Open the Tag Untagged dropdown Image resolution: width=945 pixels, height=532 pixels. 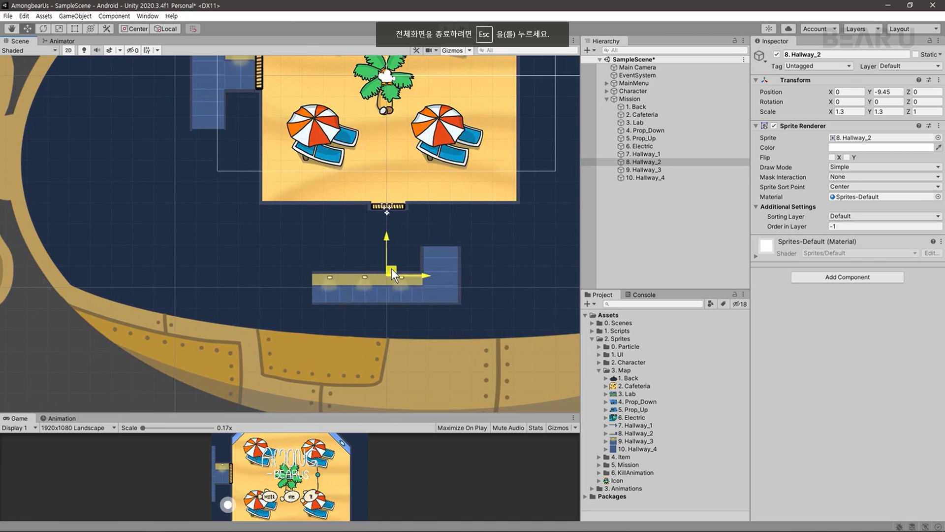818,66
